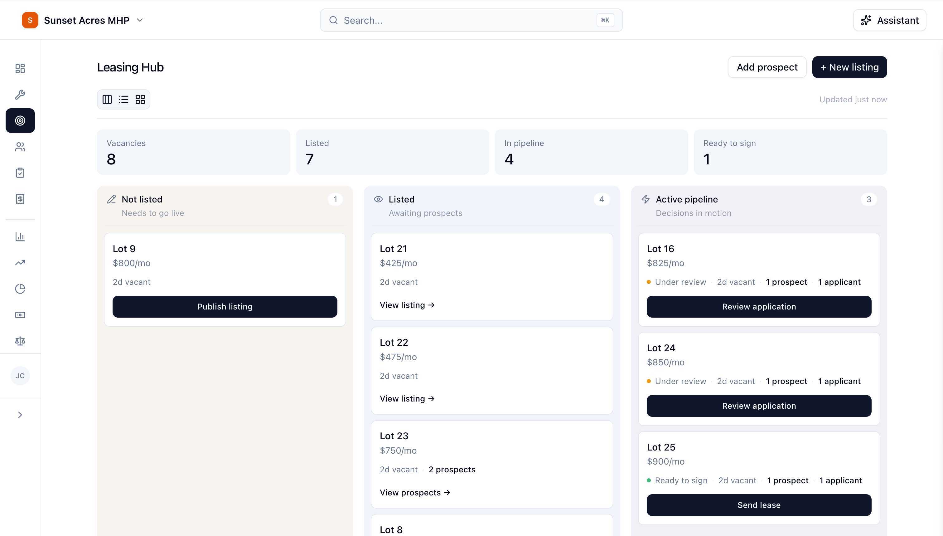This screenshot has width=943, height=536.
Task: Open the clipboard checklist icon in sidebar
Action: click(x=20, y=173)
